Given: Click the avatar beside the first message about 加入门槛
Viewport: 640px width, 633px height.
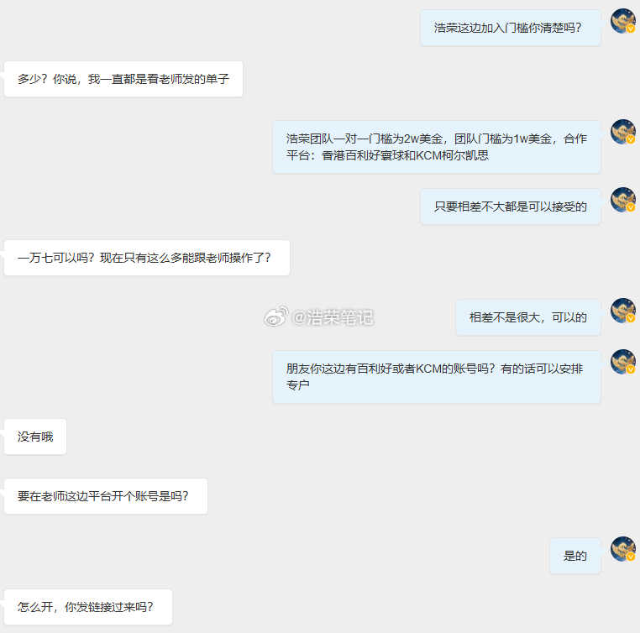Looking at the screenshot, I should (x=622, y=21).
